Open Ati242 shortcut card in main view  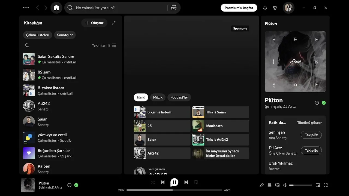point(162,153)
